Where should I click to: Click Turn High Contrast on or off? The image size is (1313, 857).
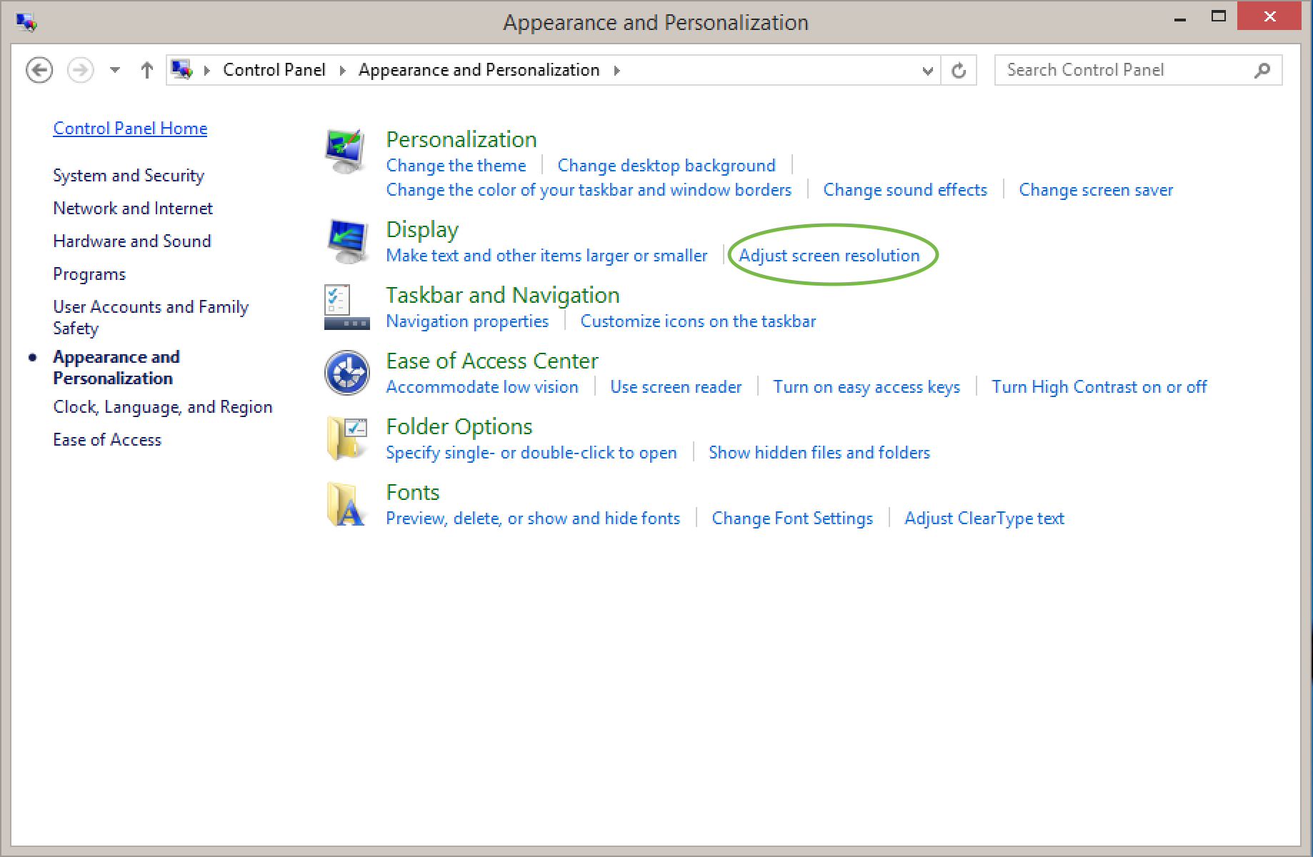click(1099, 387)
